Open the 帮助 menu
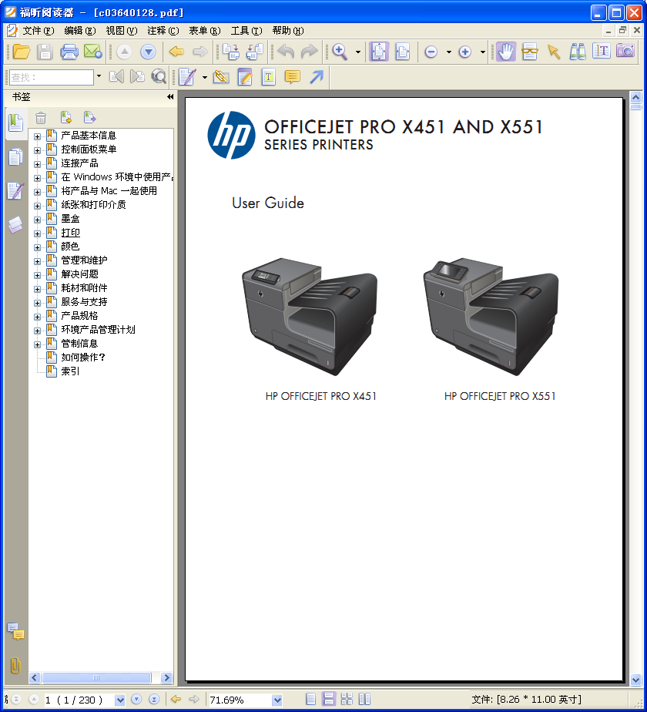The image size is (647, 712). (x=288, y=30)
